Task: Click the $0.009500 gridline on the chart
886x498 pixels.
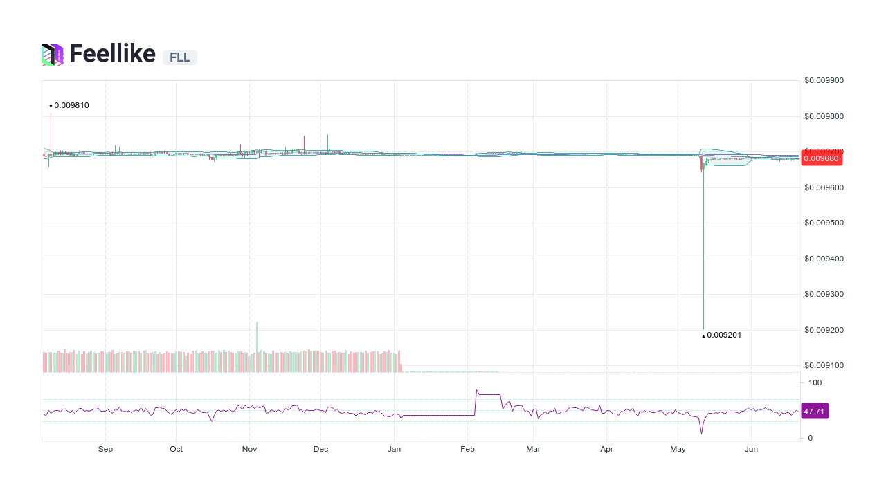Action: [x=415, y=223]
